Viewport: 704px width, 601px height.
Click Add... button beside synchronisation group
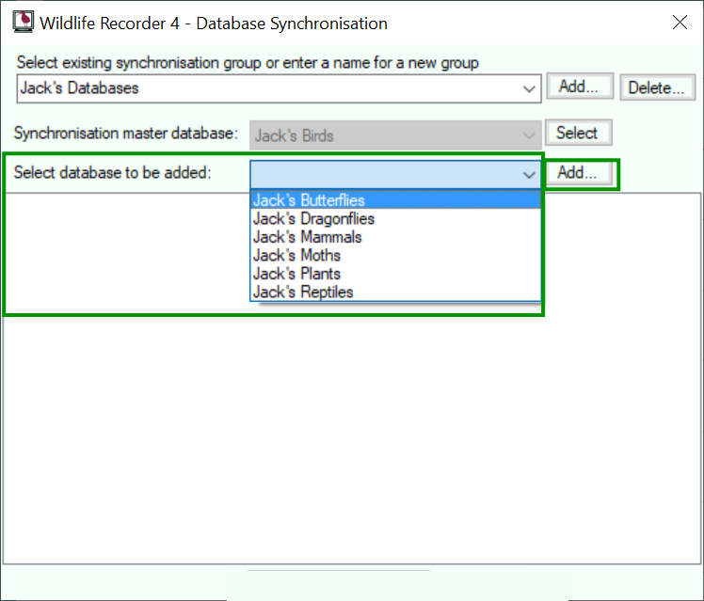point(579,87)
